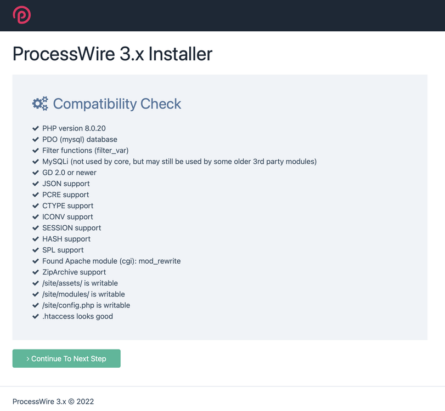
Task: Click the checkmark beside GD 2.0 or newer
Action: 36,173
